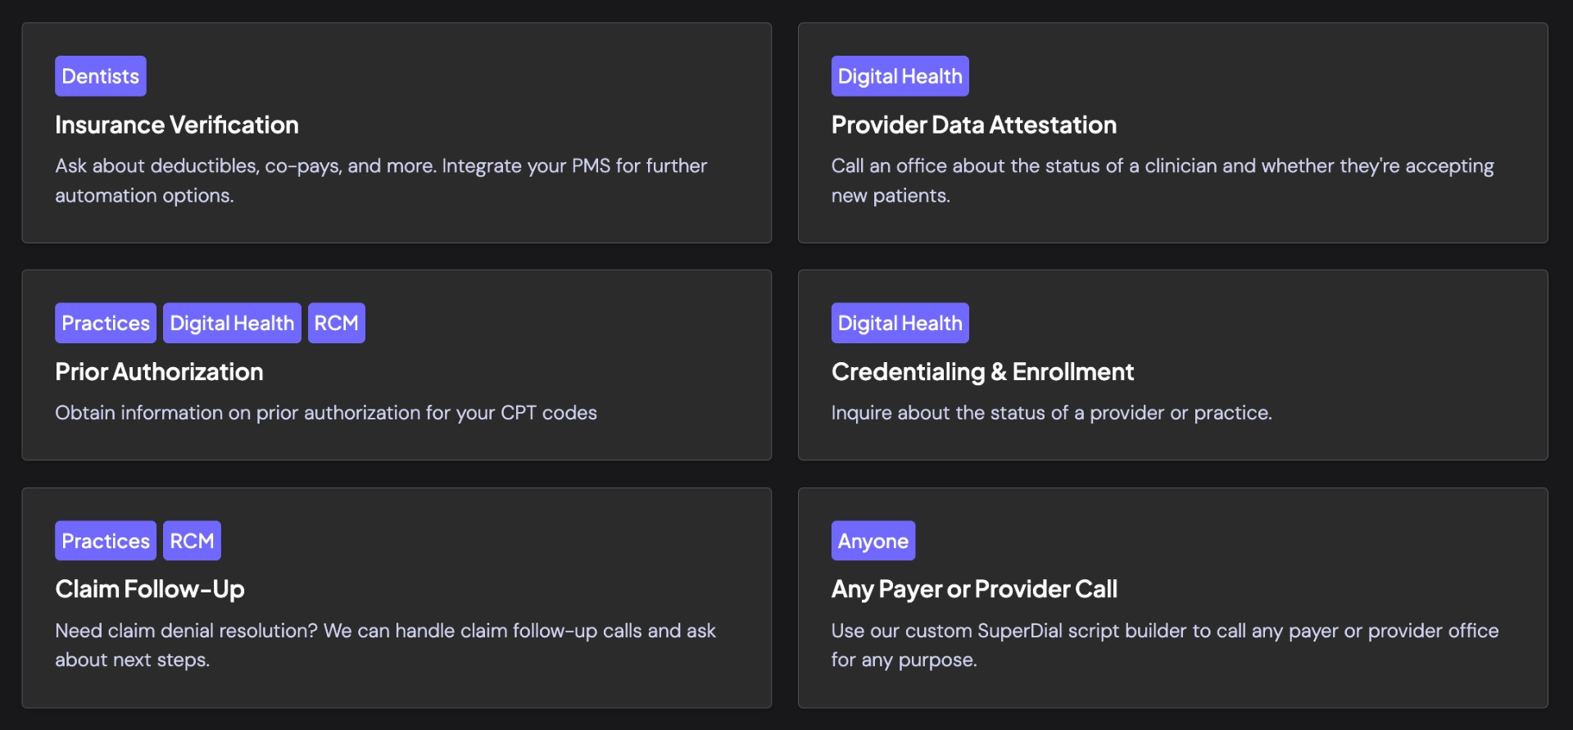
Task: Select the Digital Health tag above Credentialing & Enrollment
Action: (900, 323)
